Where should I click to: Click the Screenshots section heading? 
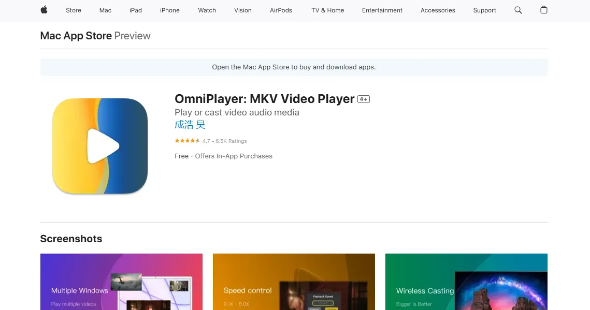pos(71,239)
